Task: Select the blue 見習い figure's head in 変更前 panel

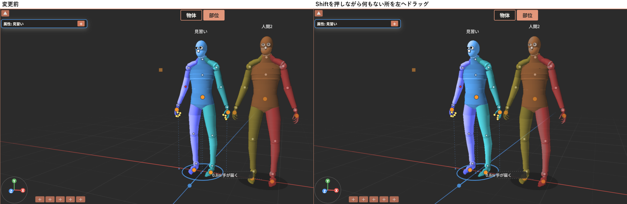Action: pos(201,49)
